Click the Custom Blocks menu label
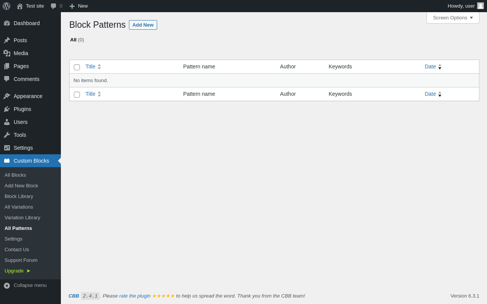The width and height of the screenshot is (487, 304). point(31,161)
